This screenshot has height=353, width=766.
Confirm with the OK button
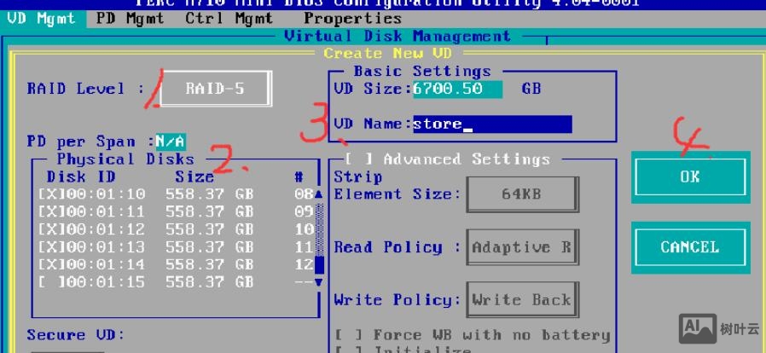690,176
